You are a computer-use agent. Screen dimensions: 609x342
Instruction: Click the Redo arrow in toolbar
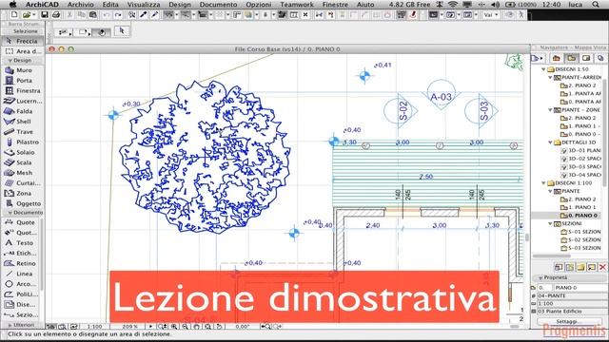(118, 15)
